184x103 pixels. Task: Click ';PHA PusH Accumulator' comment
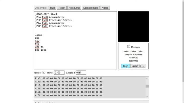tap(50, 17)
